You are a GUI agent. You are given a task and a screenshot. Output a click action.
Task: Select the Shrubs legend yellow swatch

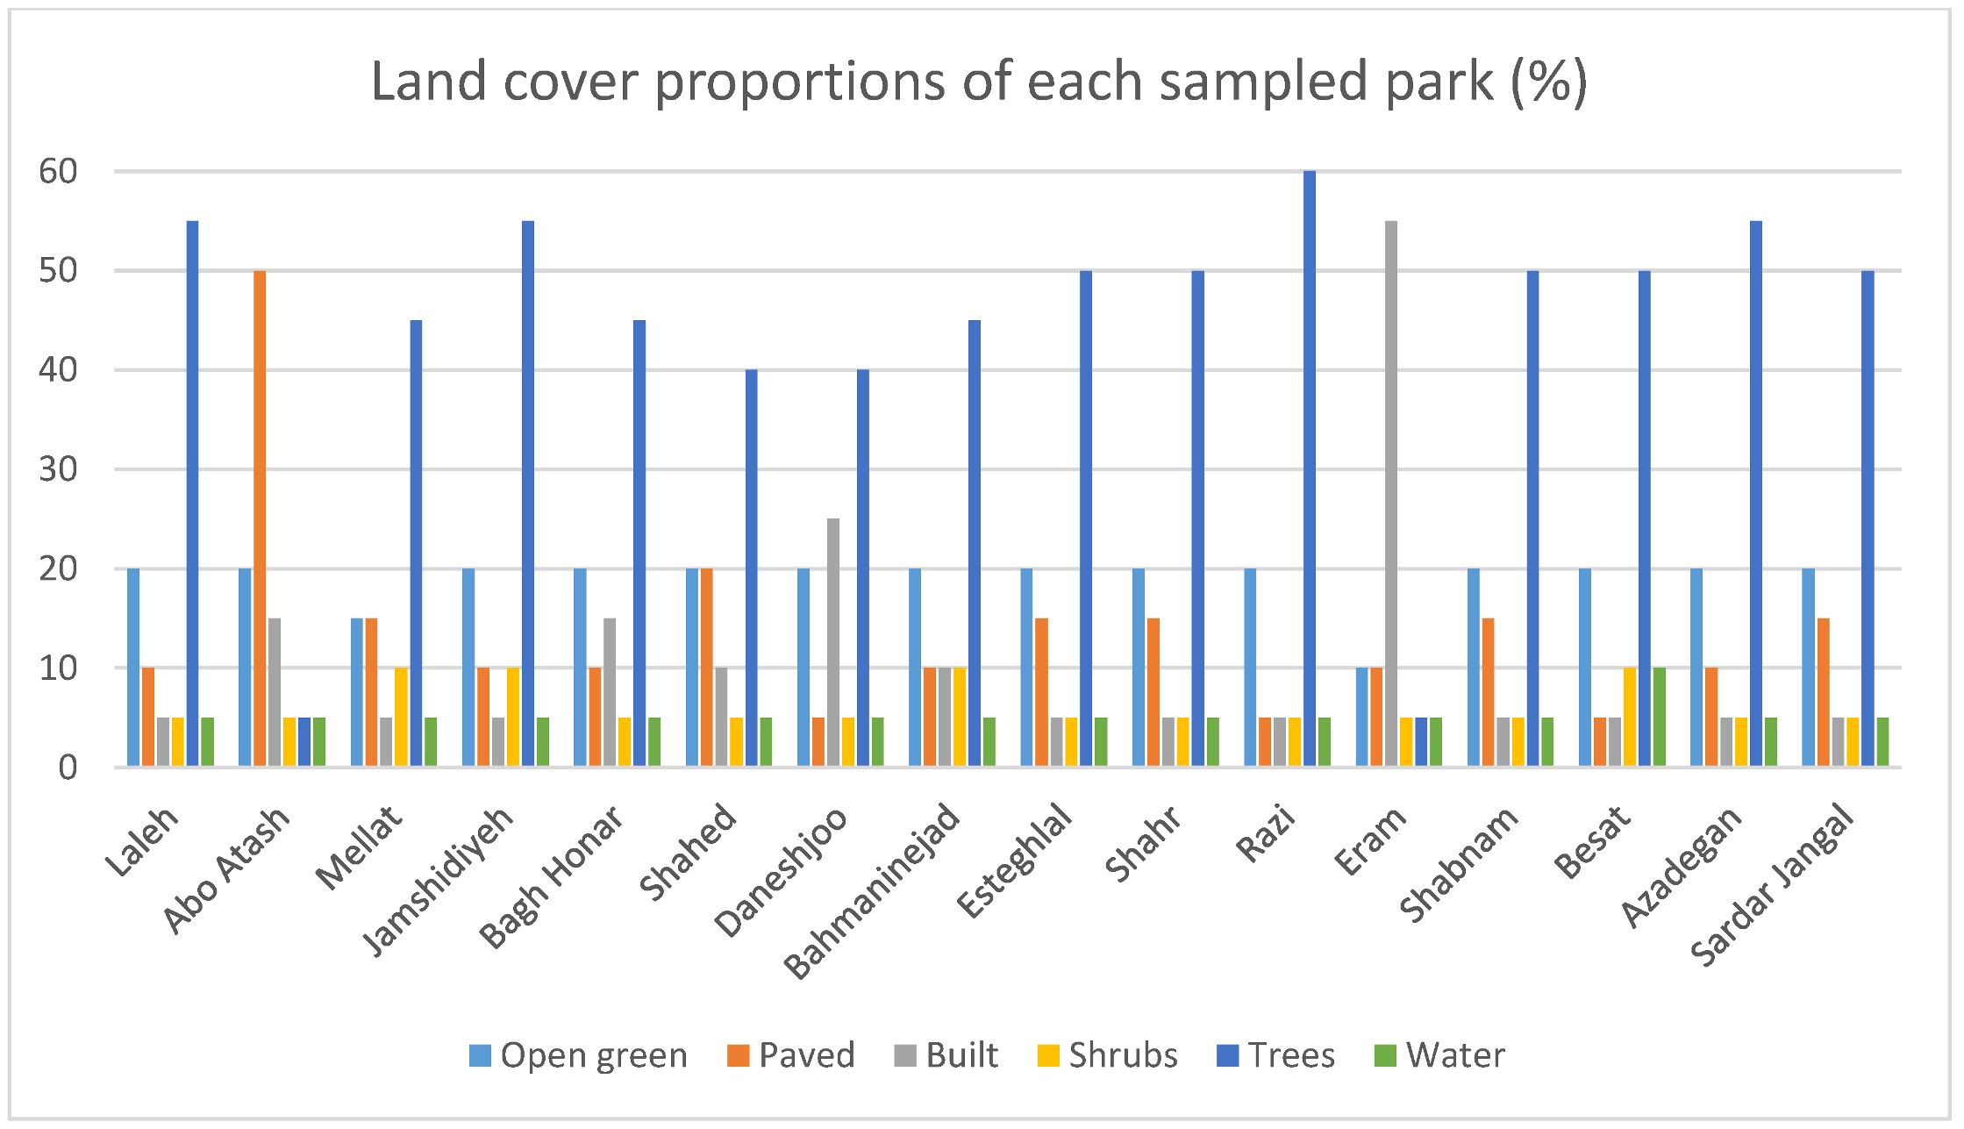point(1048,1055)
